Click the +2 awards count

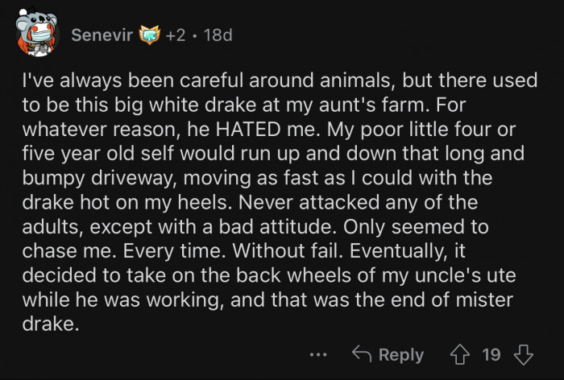tap(176, 35)
